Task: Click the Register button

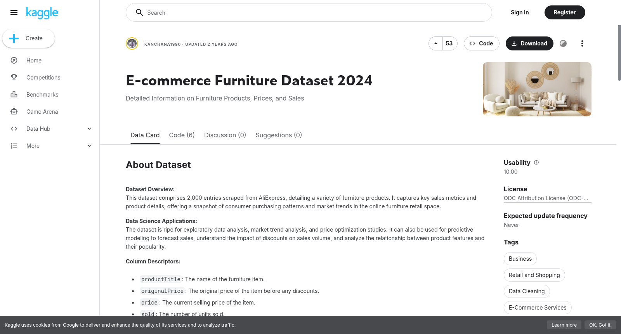Action: coord(565,12)
